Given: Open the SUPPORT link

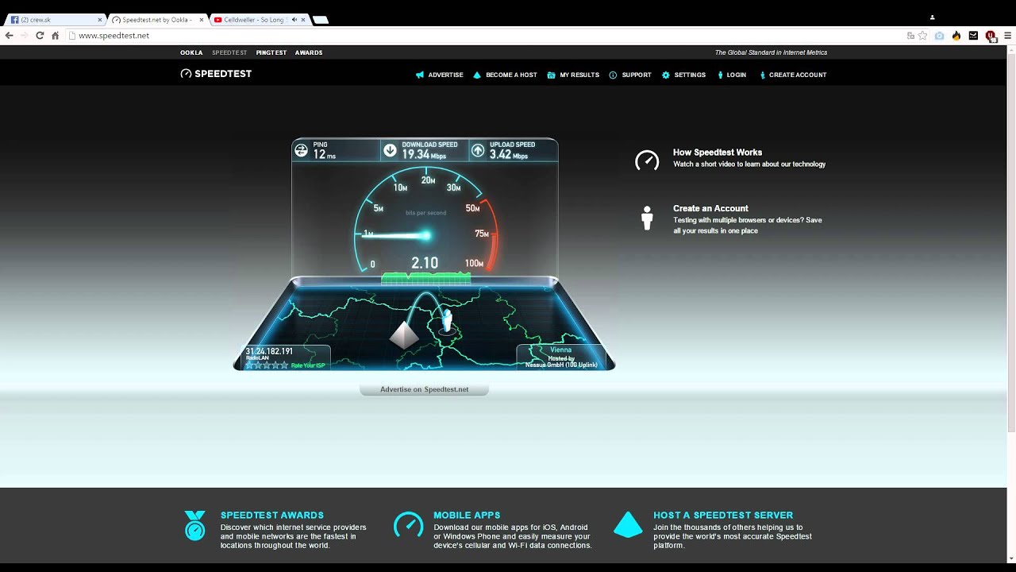Looking at the screenshot, I should pyautogui.click(x=637, y=75).
